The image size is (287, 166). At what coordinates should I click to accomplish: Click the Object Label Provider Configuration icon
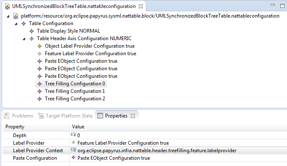pos(39,46)
